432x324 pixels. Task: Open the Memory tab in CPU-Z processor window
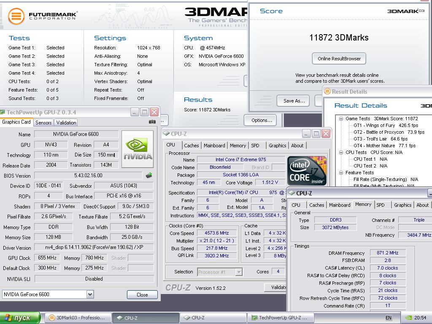tap(238, 146)
